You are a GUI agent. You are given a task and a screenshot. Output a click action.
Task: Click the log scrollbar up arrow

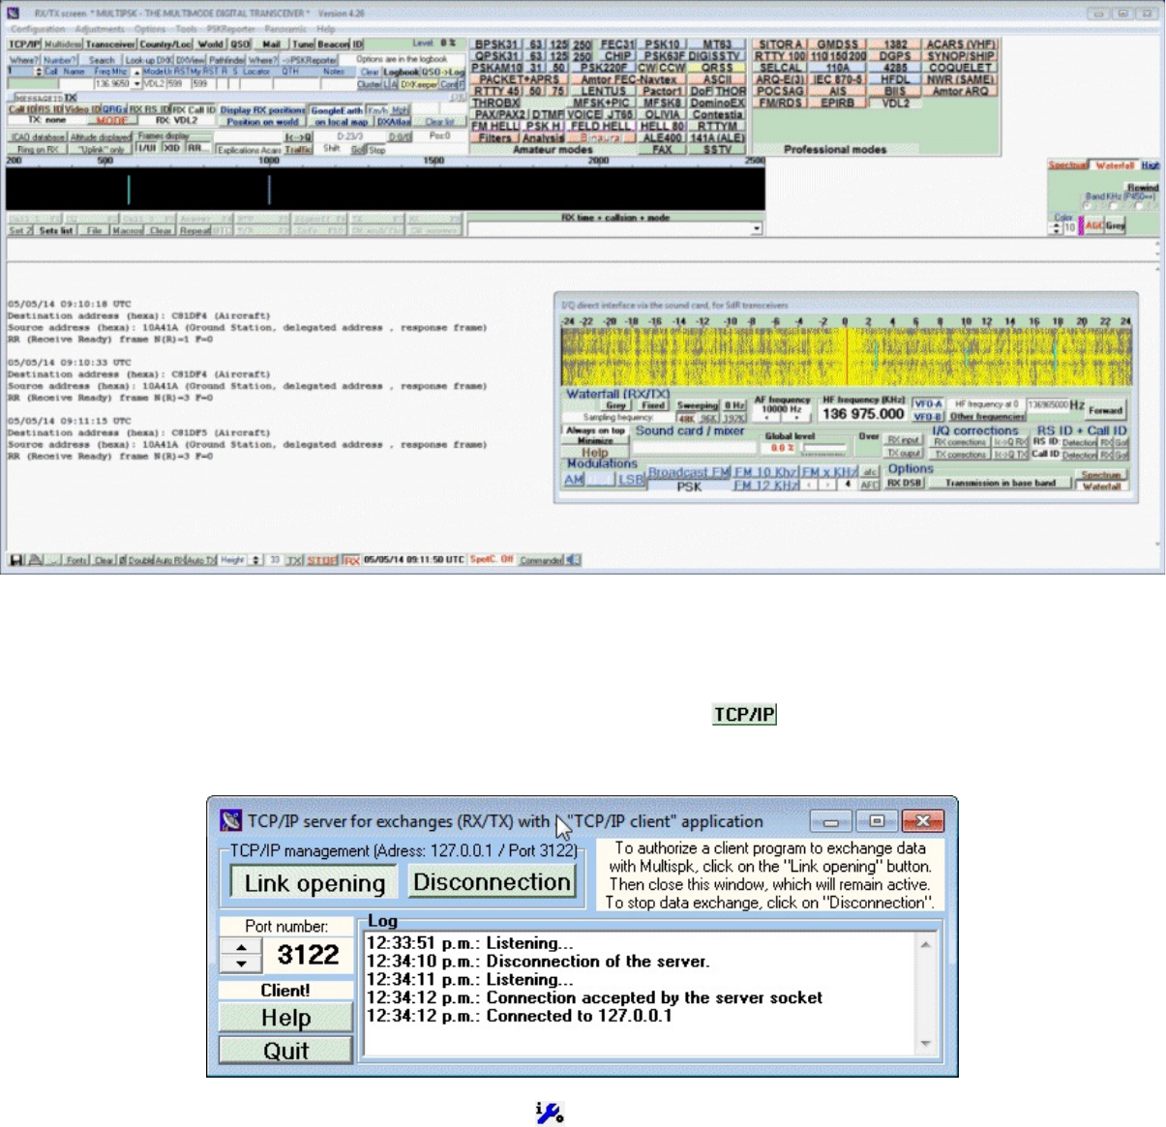[926, 943]
